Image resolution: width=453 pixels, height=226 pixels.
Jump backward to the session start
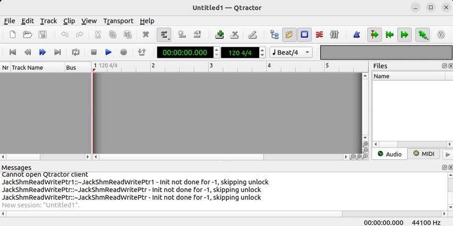click(x=13, y=52)
